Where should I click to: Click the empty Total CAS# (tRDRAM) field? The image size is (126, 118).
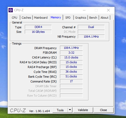click(x=71, y=91)
